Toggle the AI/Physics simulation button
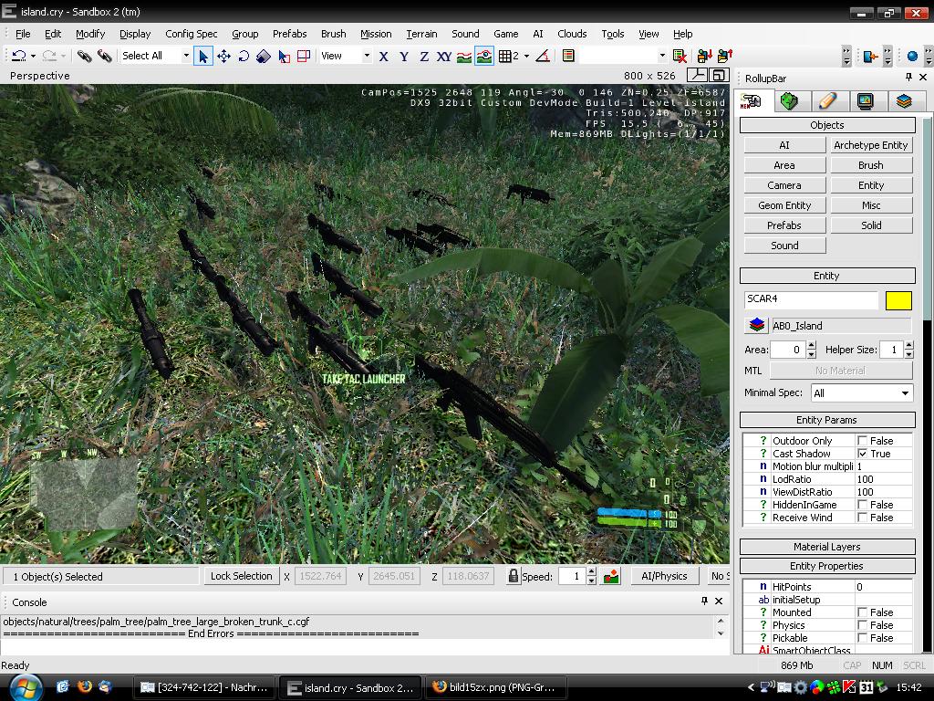The width and height of the screenshot is (934, 701). 664,576
